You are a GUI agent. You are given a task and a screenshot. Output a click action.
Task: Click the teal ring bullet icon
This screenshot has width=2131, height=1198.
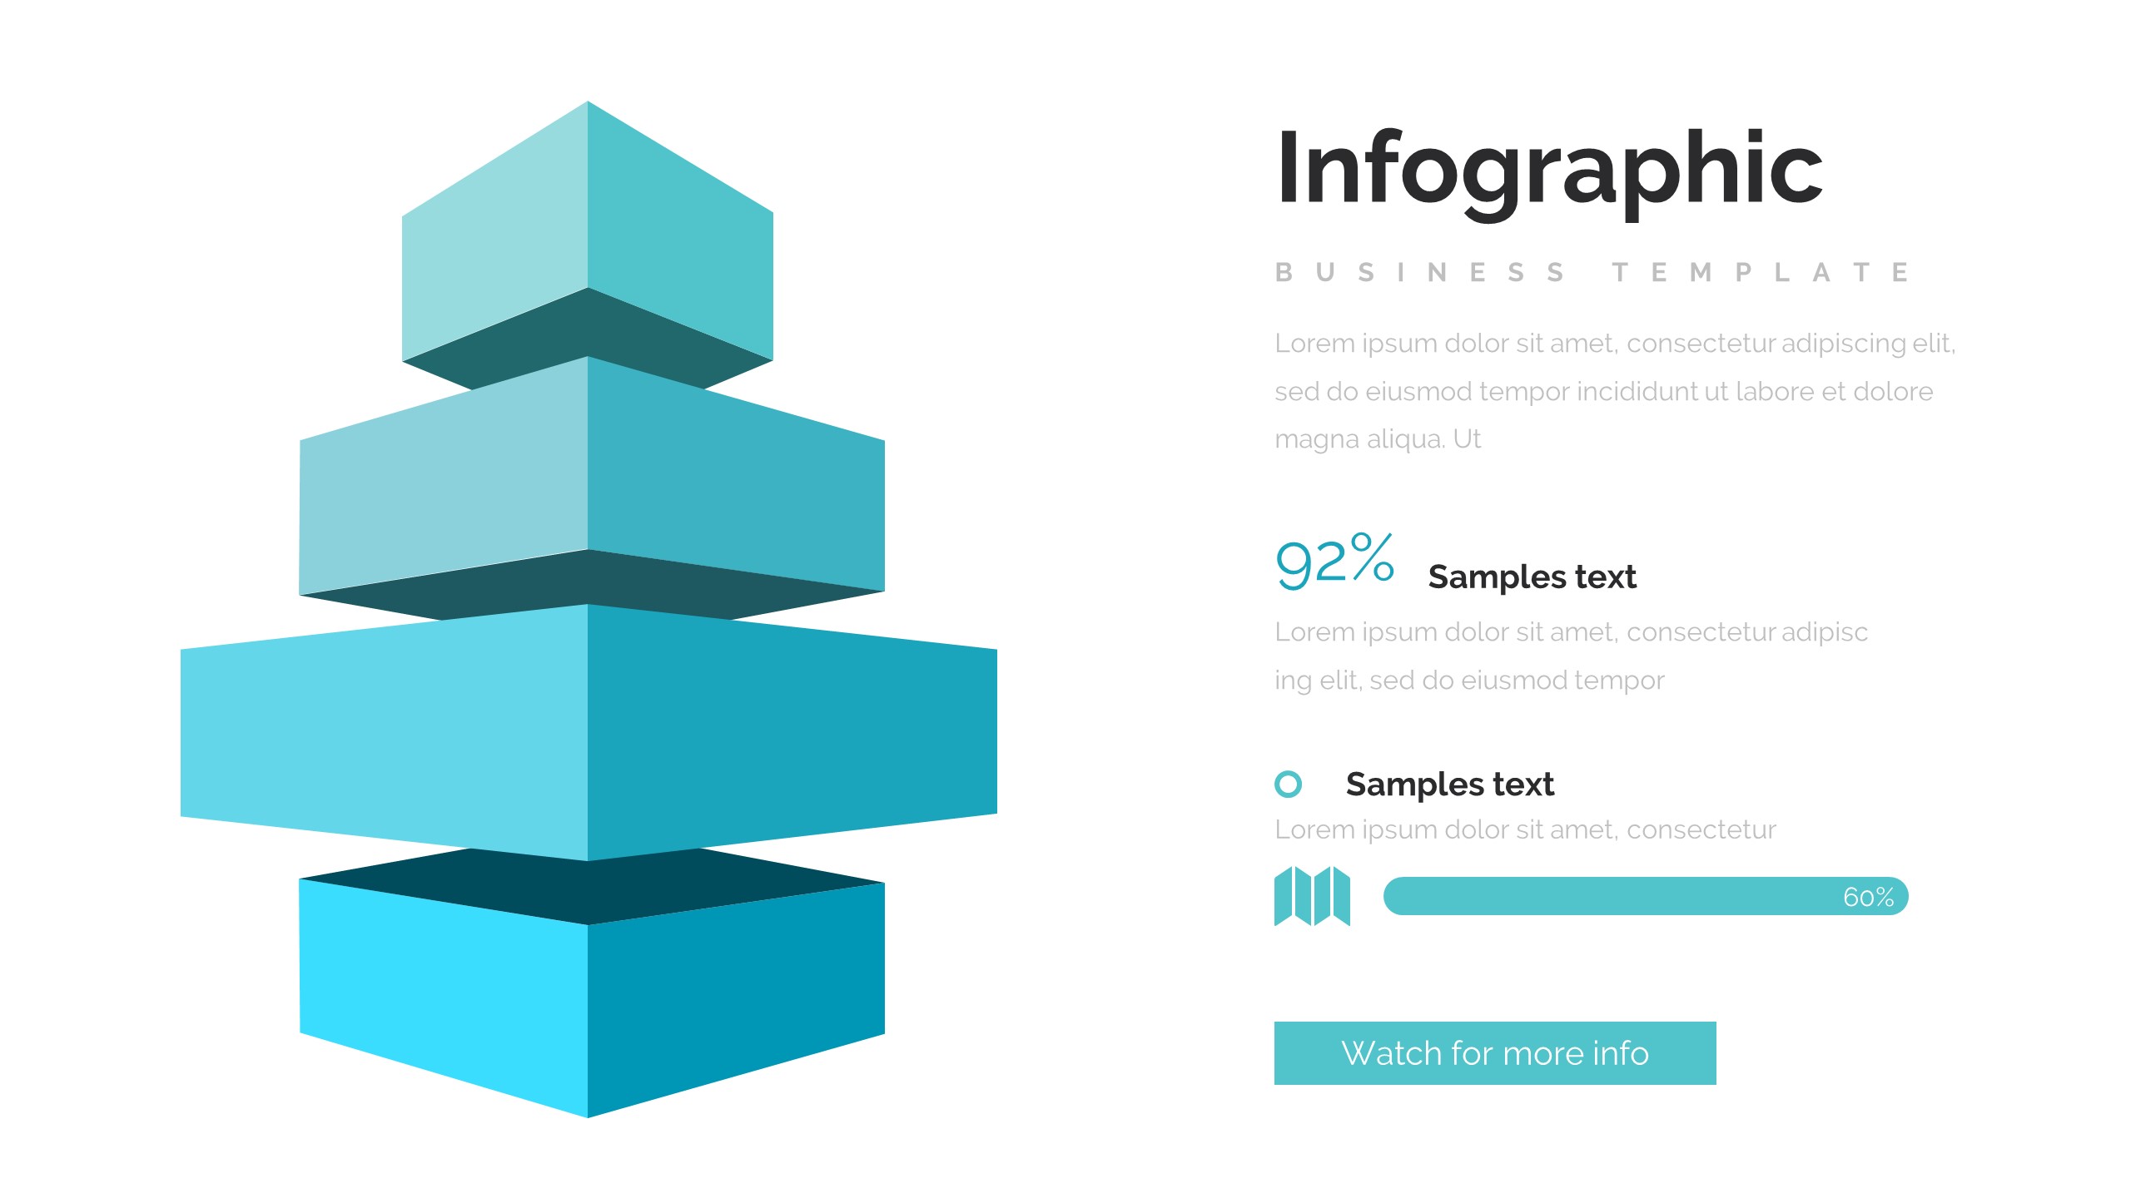click(1288, 784)
